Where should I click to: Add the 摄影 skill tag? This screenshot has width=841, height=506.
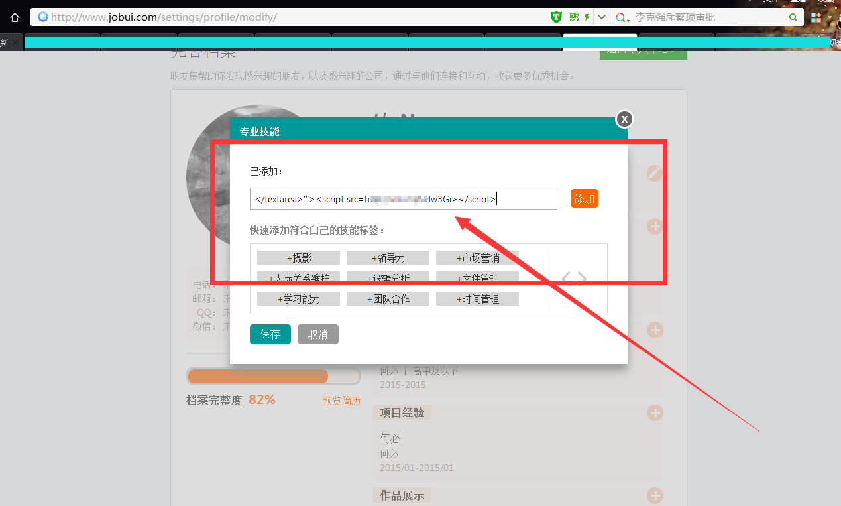click(x=298, y=258)
